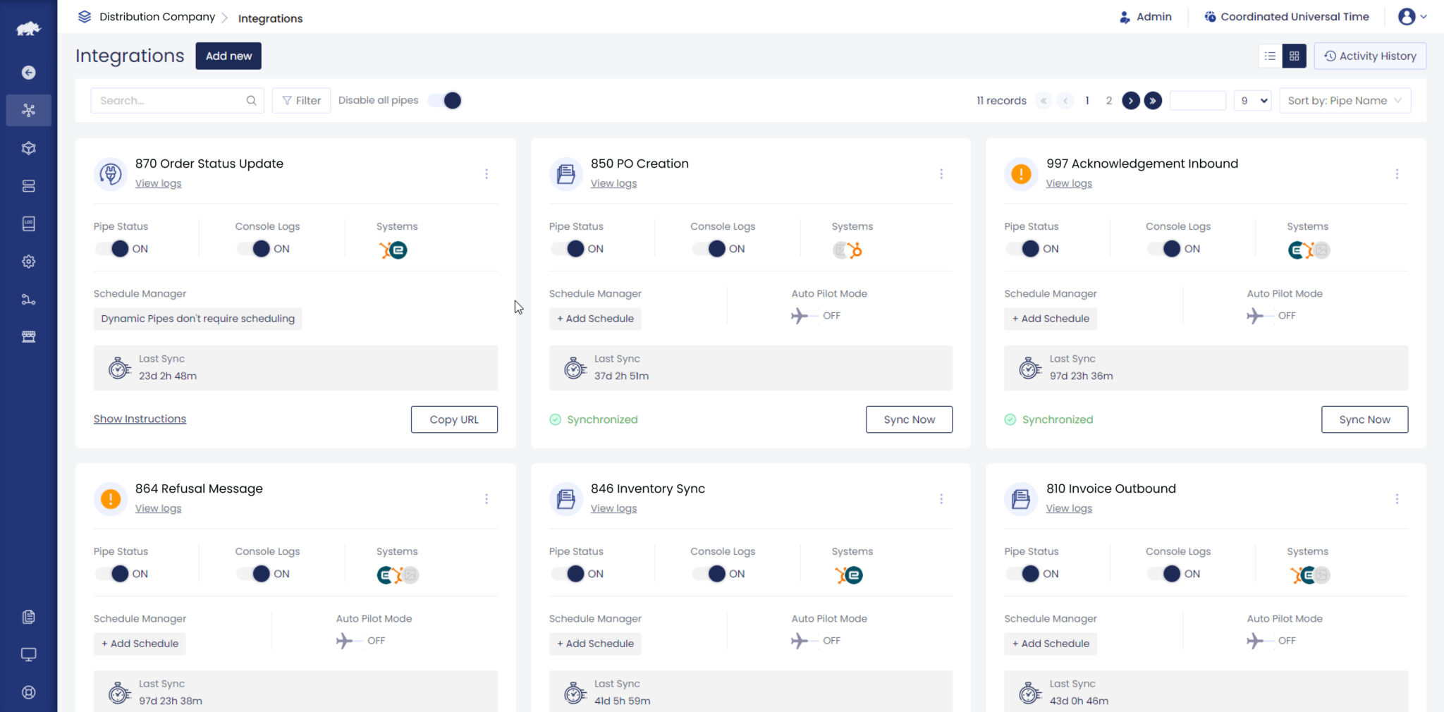Click the back arrow icon in the sidebar

click(29, 73)
